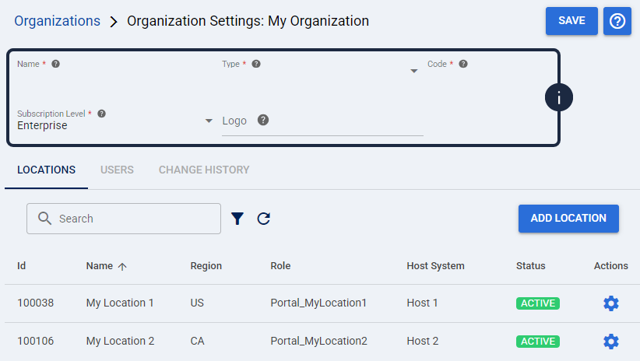This screenshot has width=640, height=361.
Task: Click the CA region cell
Action: click(197, 341)
